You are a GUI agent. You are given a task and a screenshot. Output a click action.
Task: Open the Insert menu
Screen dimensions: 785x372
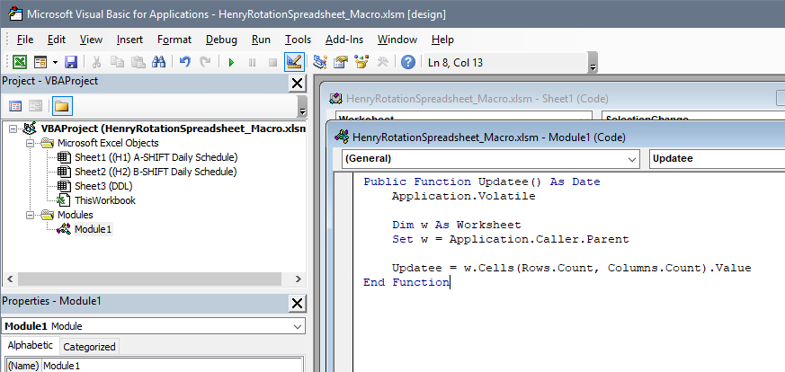[x=129, y=40]
